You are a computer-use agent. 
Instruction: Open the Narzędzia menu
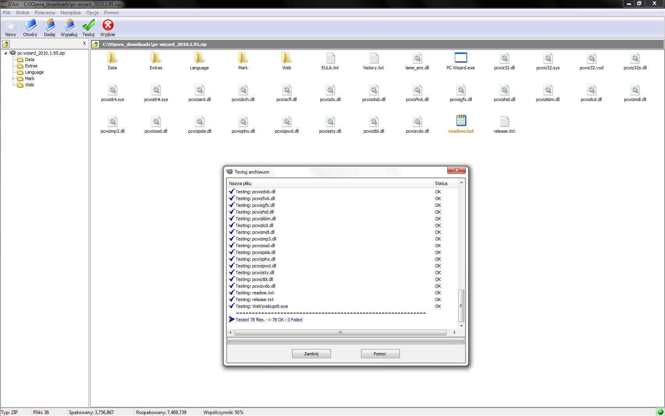point(70,13)
